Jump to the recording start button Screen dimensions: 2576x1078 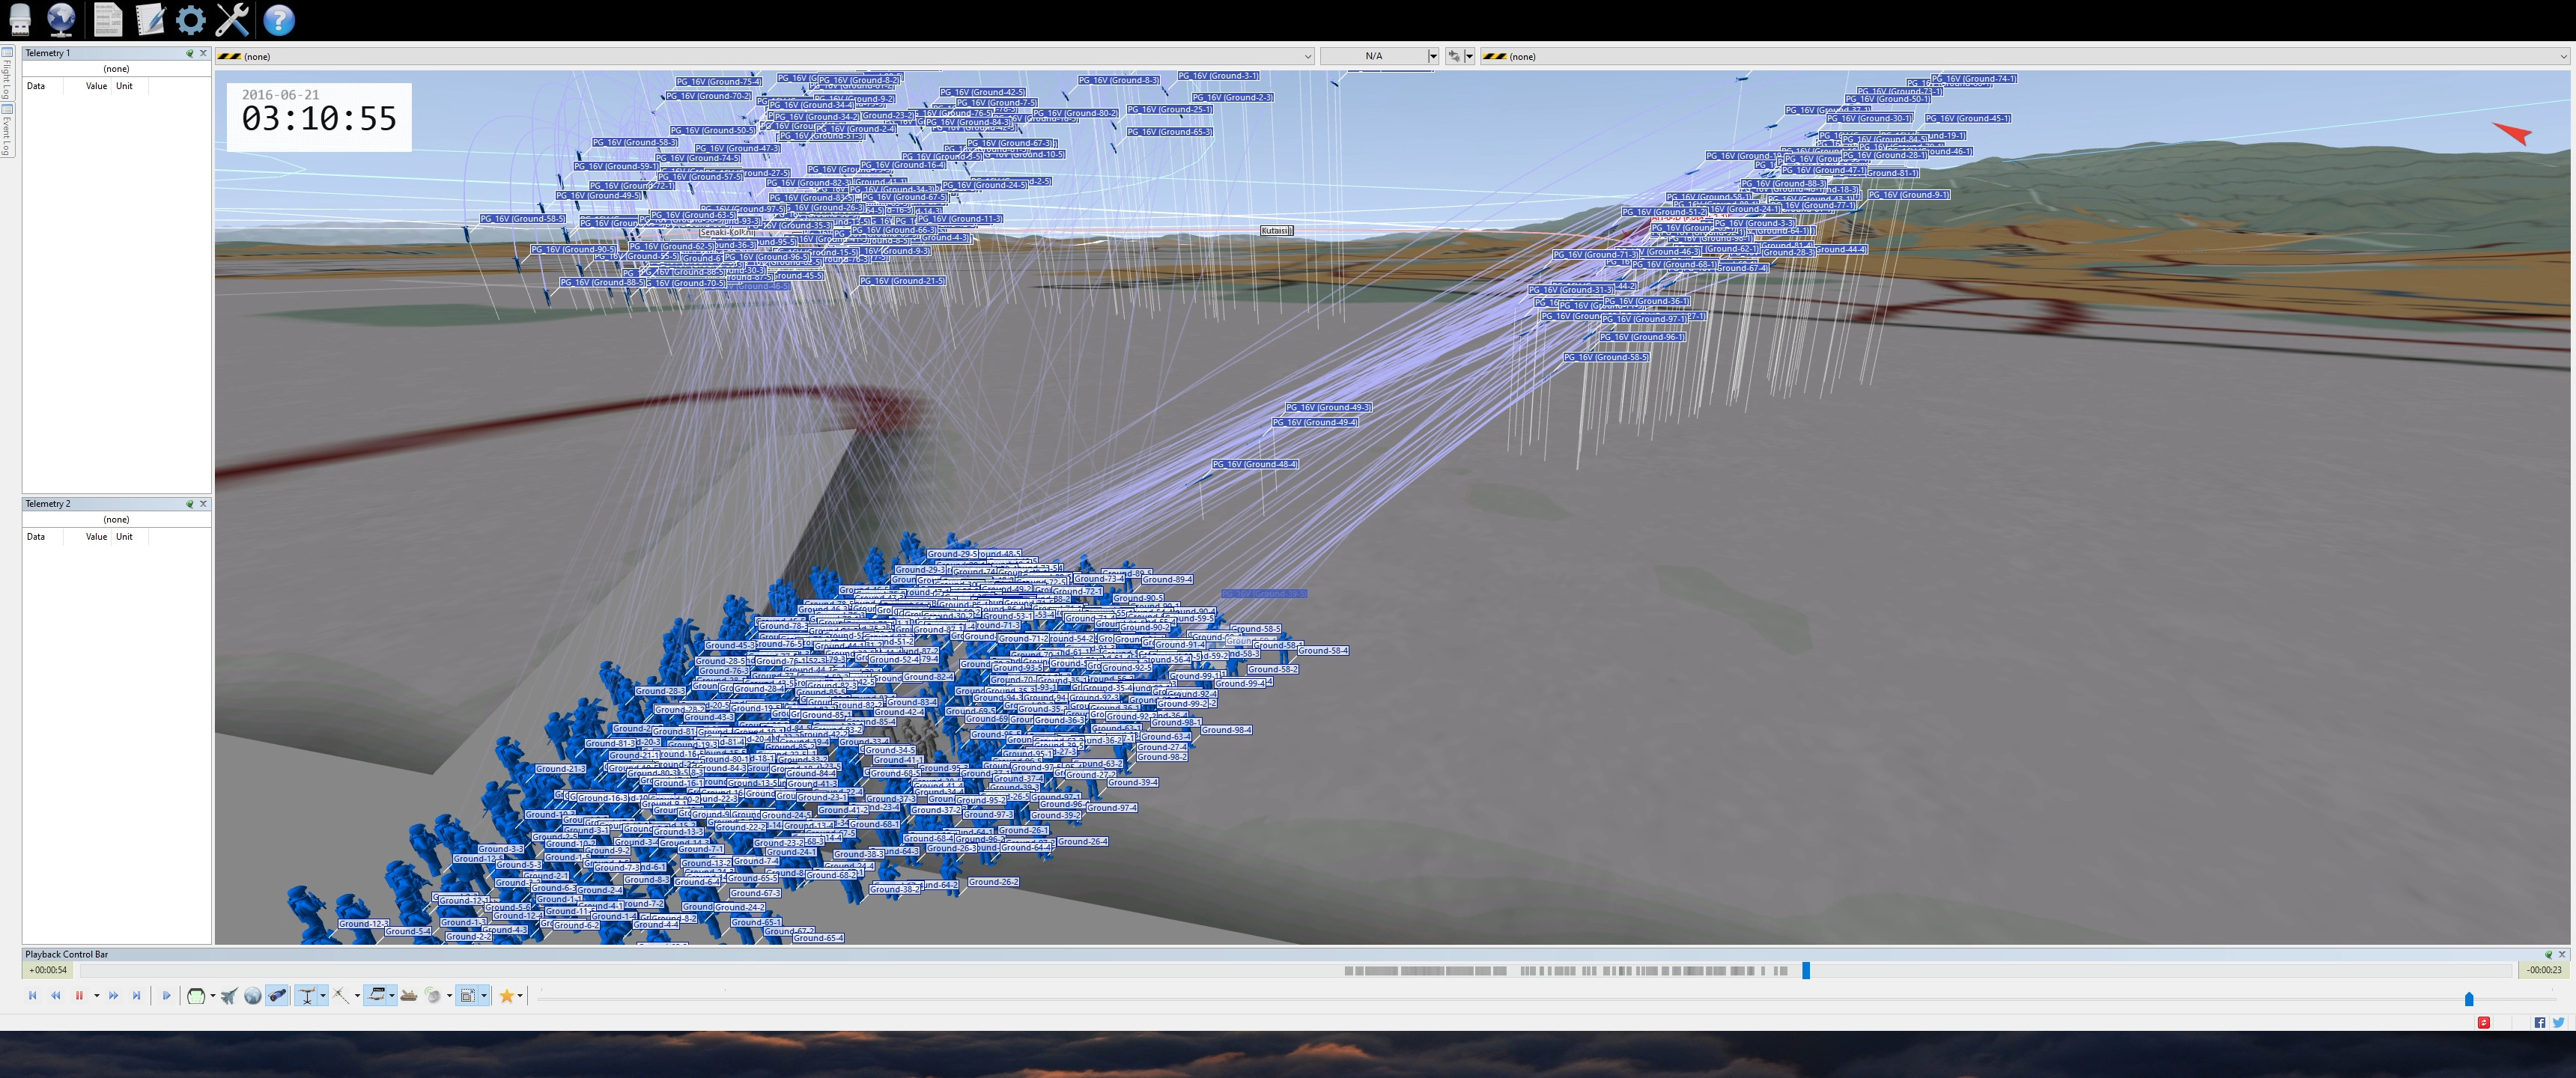point(32,996)
